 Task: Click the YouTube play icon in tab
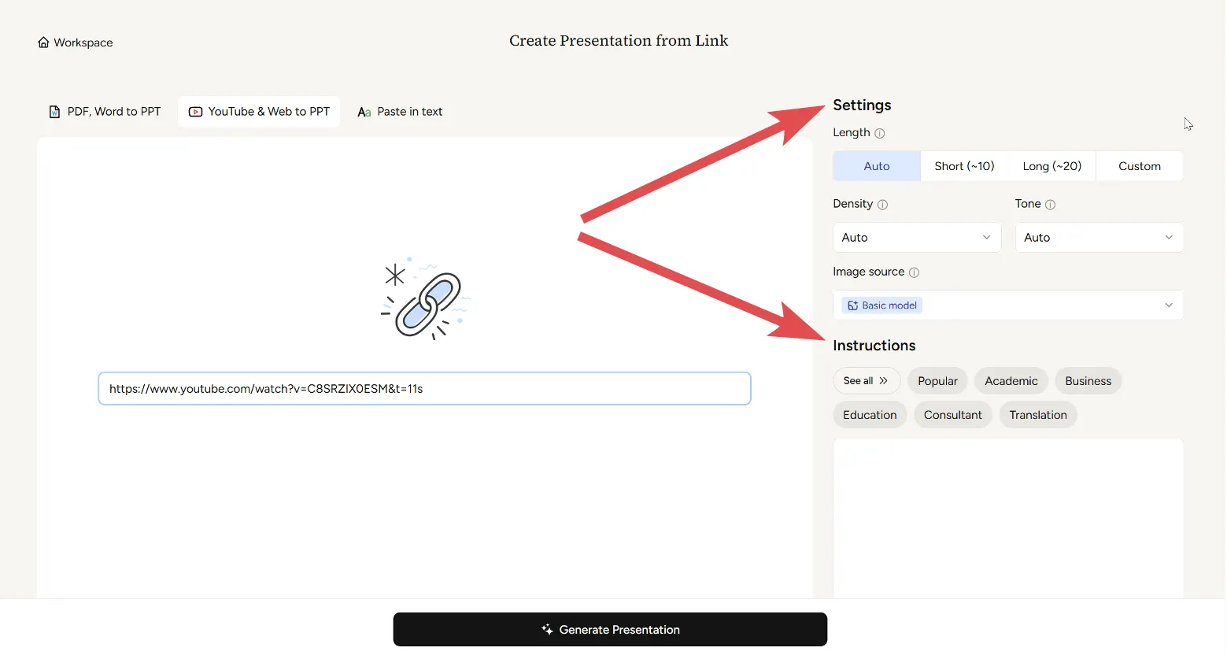(x=195, y=112)
